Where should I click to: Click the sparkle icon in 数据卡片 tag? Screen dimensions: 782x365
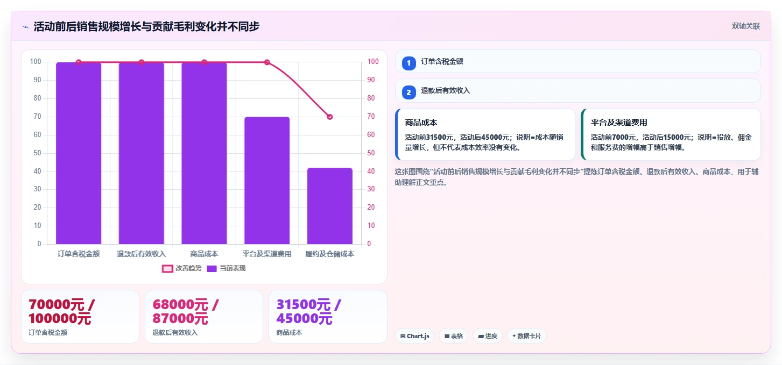click(514, 336)
